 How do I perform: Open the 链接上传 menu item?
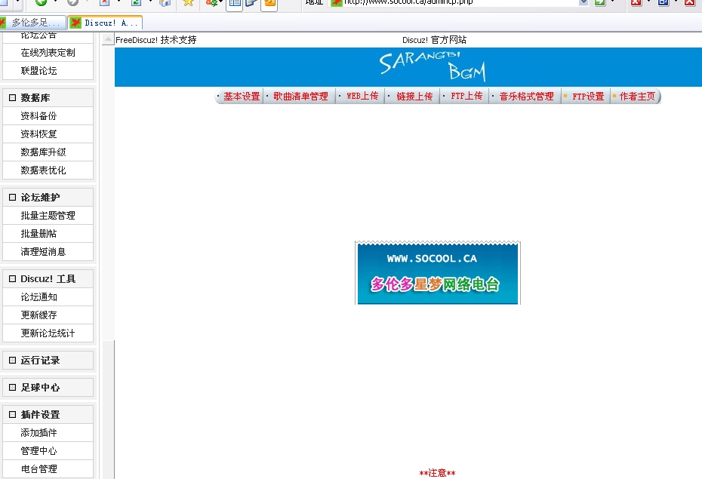pyautogui.click(x=414, y=96)
